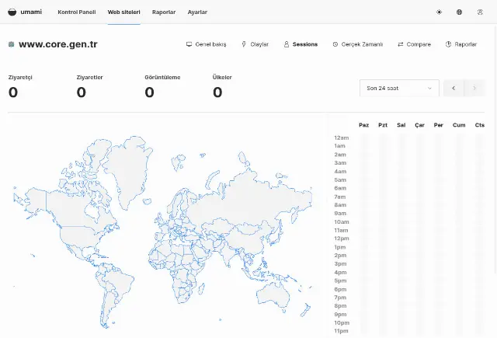Click the Ziyaretler metric

[x=90, y=88]
